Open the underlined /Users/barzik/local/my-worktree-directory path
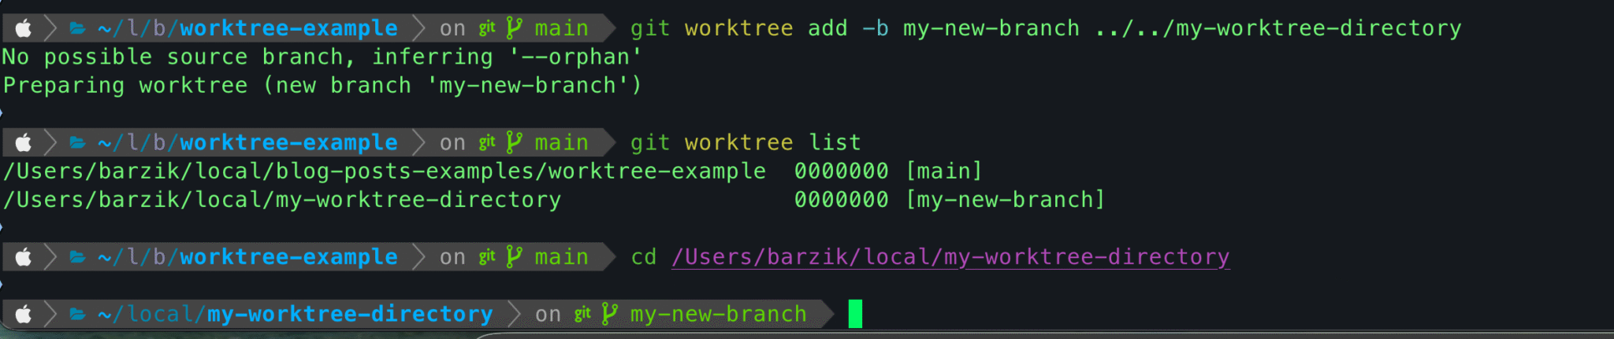The height and width of the screenshot is (339, 1614). pyautogui.click(x=950, y=257)
